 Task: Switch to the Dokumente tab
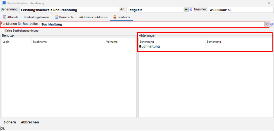[64, 17]
